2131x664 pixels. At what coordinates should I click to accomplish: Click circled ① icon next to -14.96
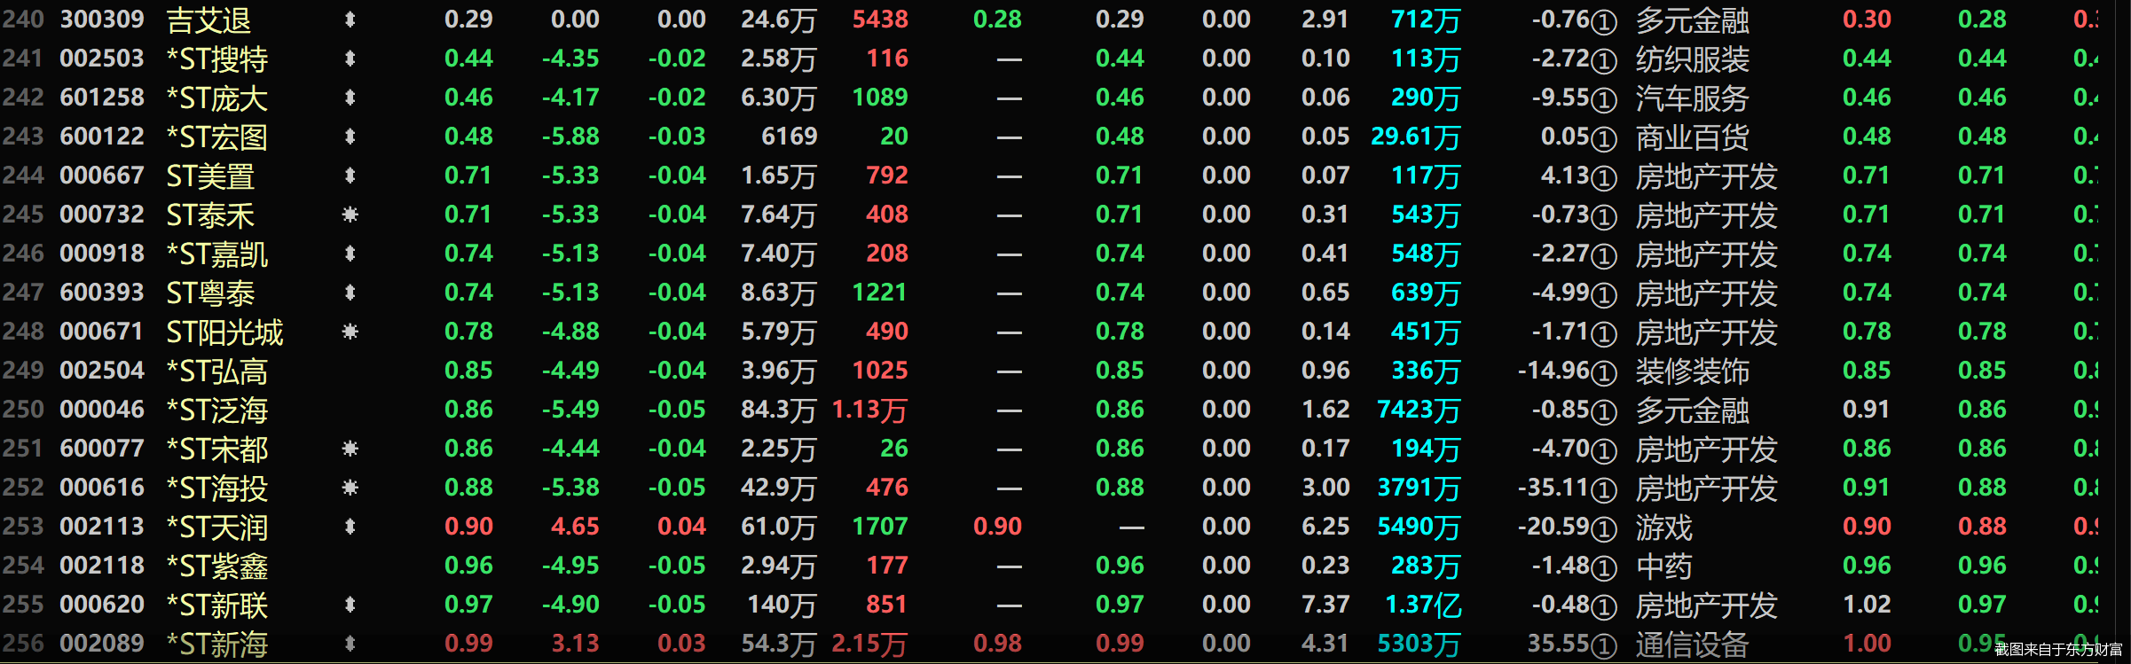[x=1603, y=372]
